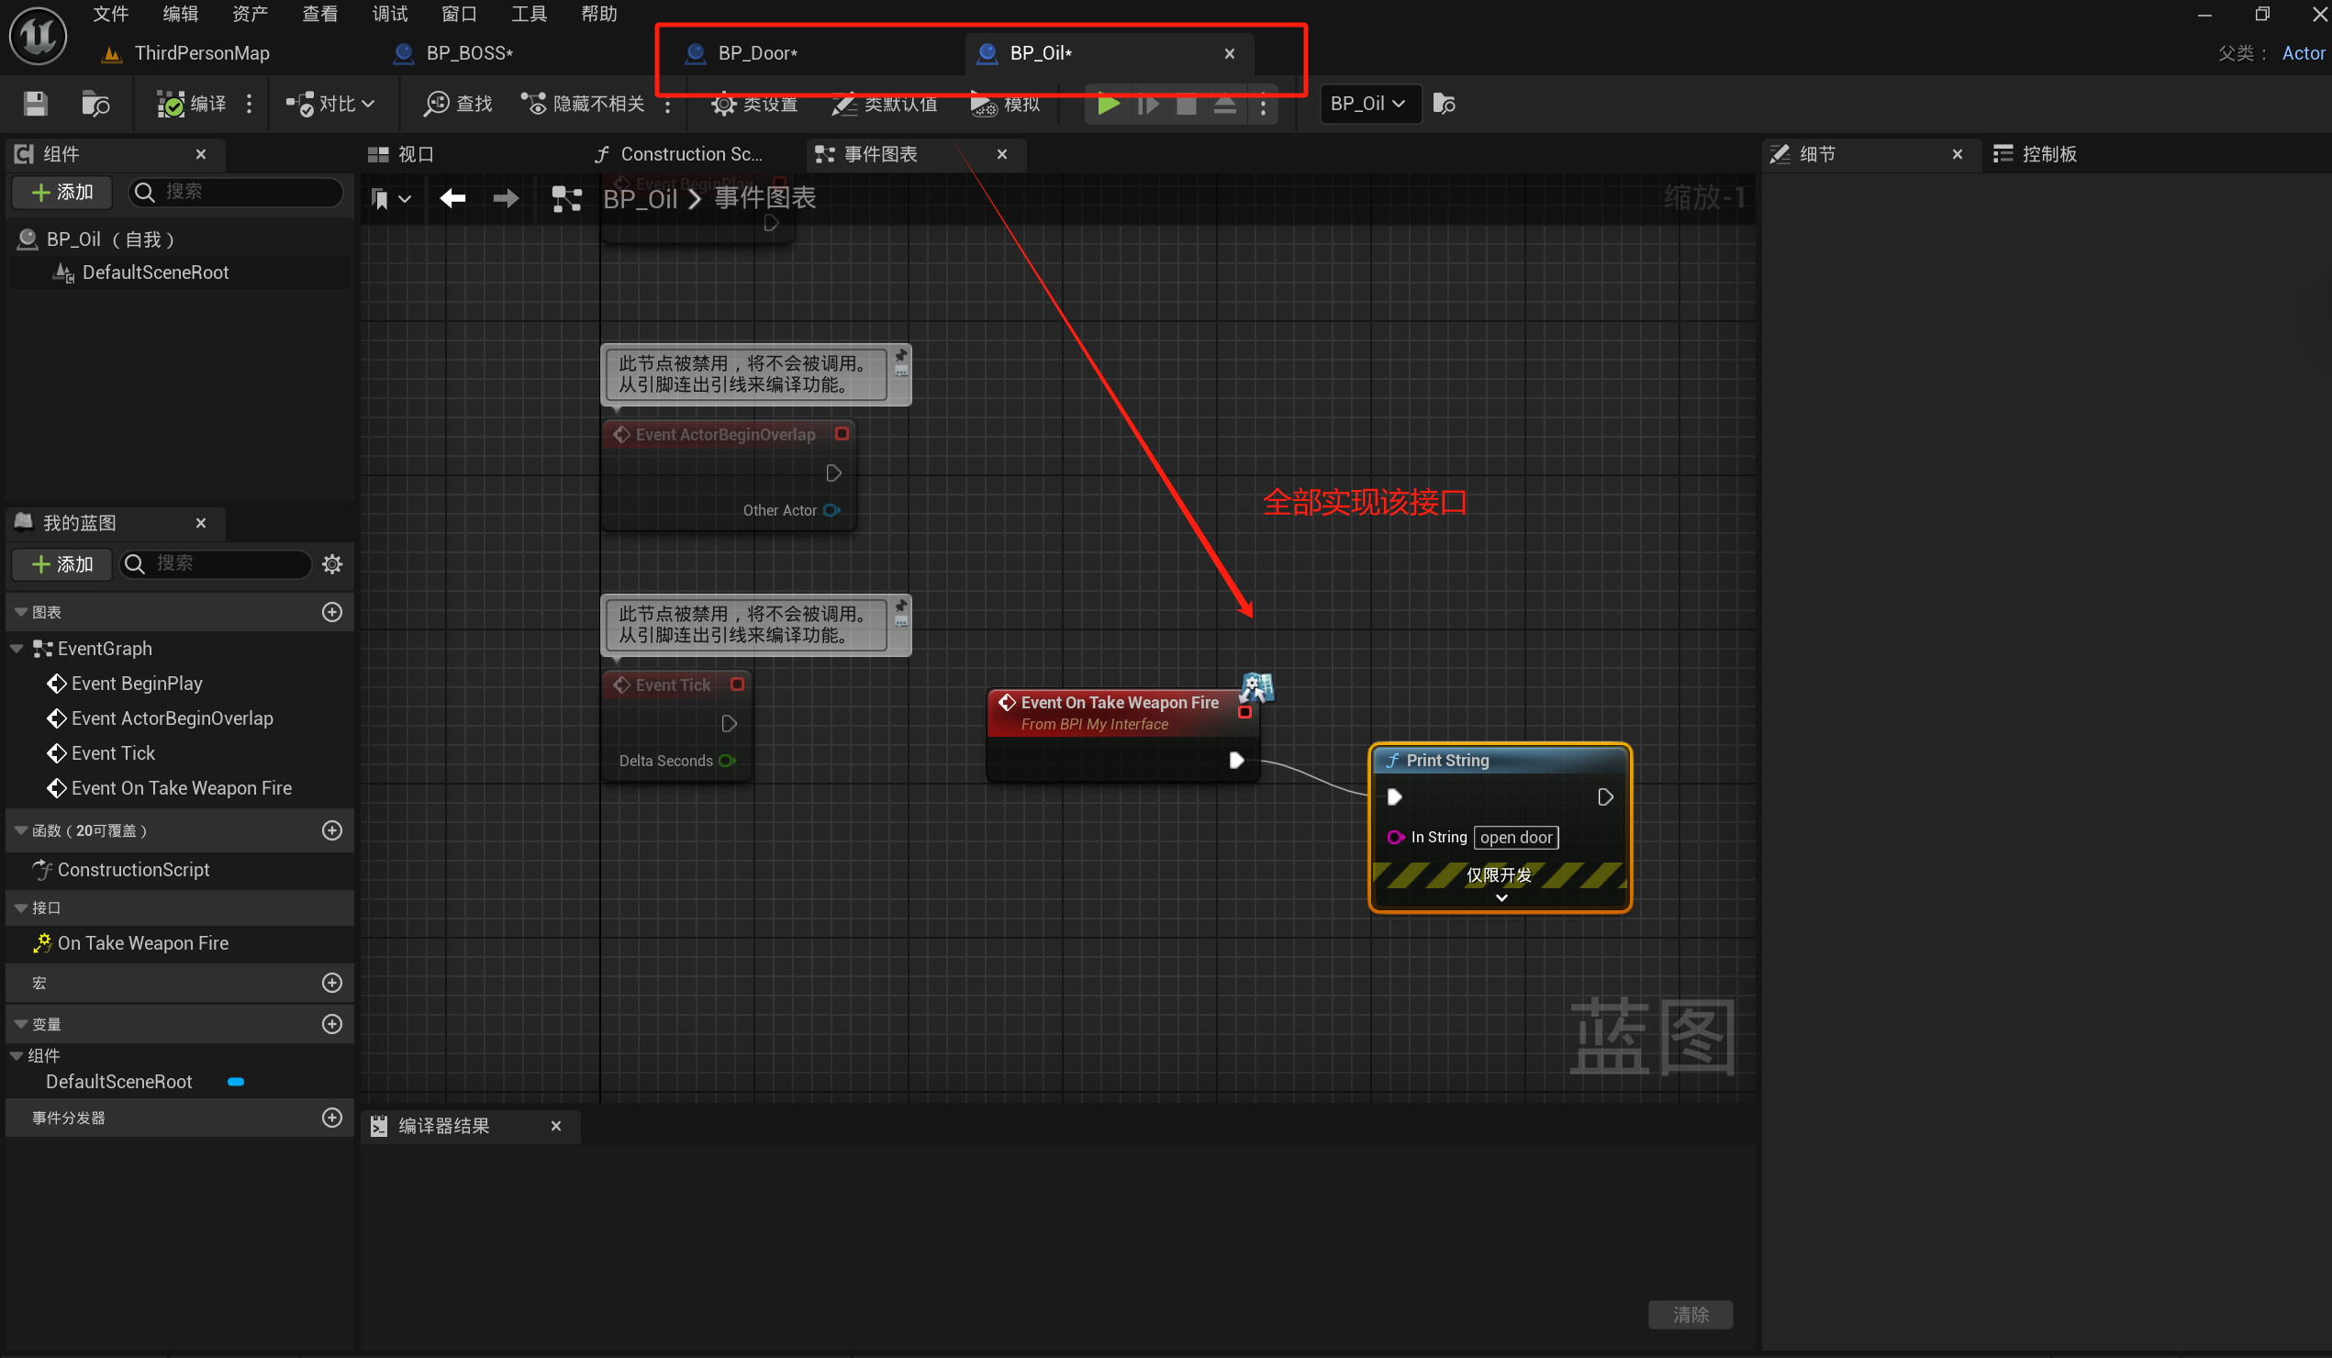
Task: Collapse the EventGraph tree item
Action: click(17, 649)
